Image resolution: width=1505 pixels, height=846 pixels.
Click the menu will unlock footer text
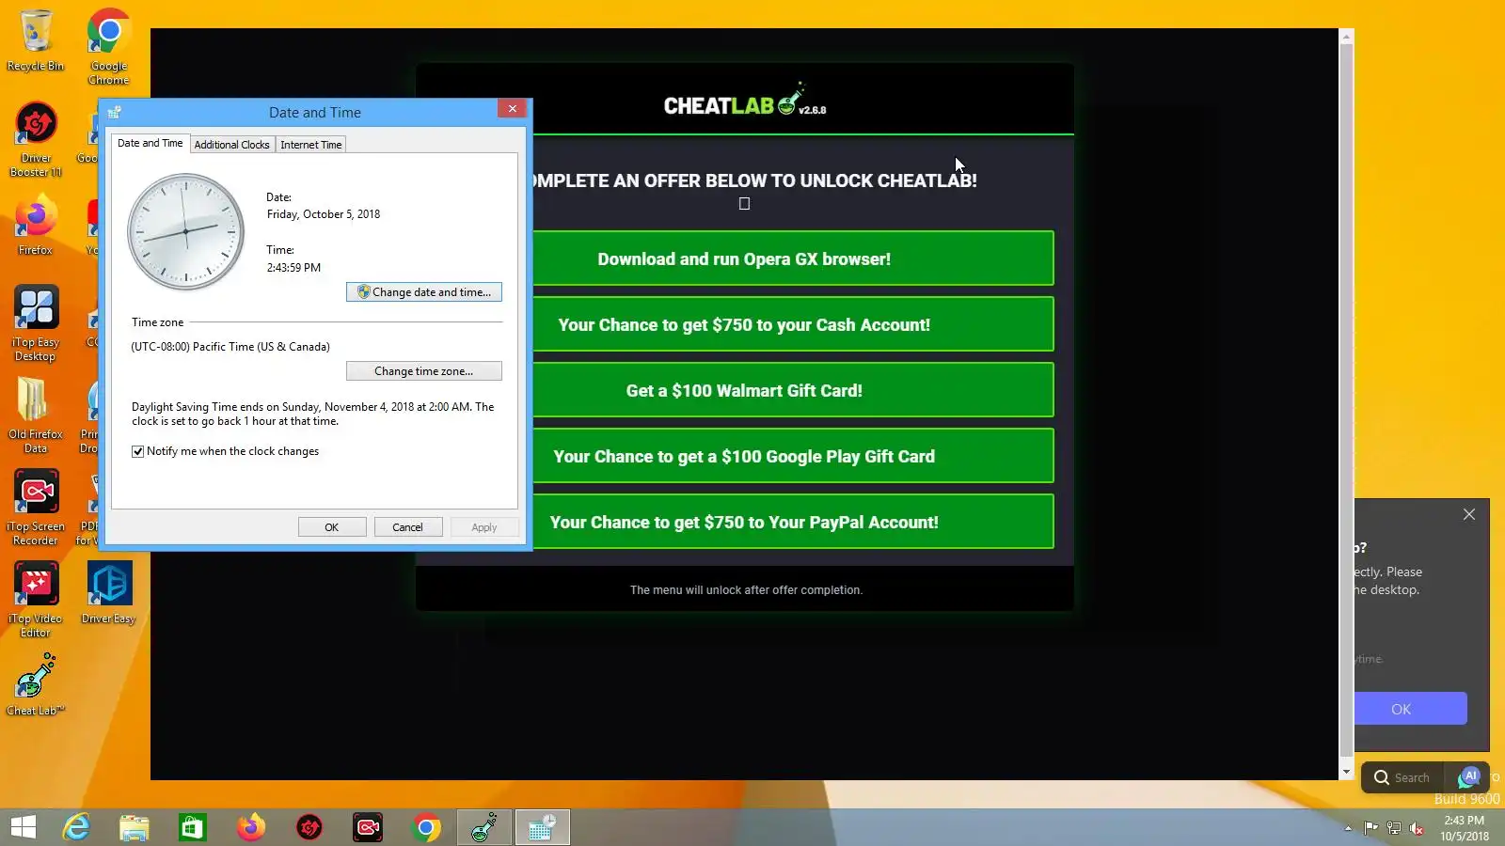746,590
